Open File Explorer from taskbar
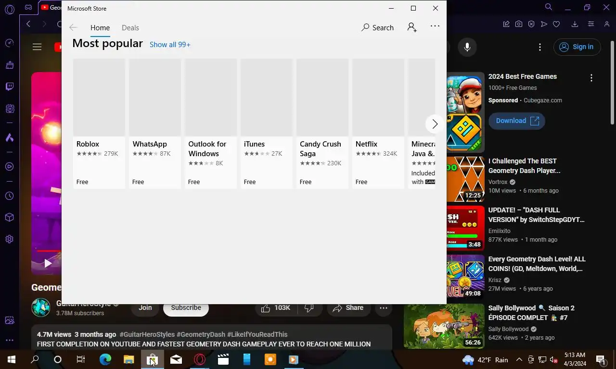616x369 pixels. point(128,359)
